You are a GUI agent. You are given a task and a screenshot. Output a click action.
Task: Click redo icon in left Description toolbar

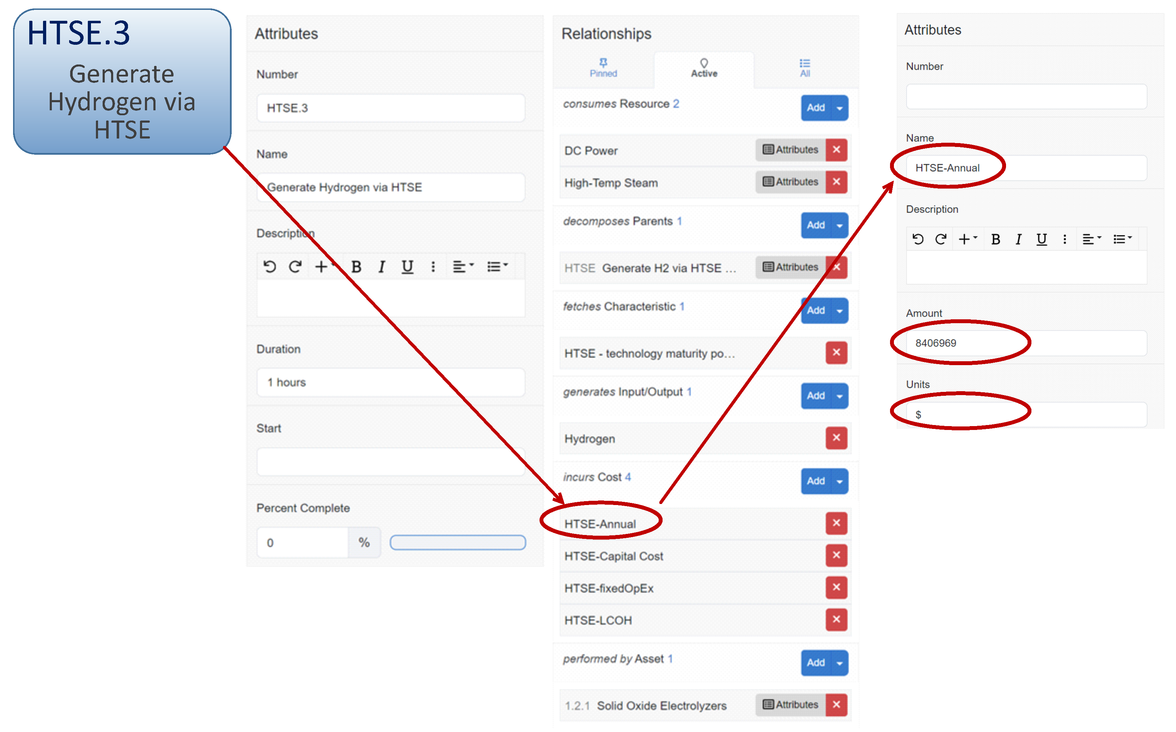click(x=295, y=267)
